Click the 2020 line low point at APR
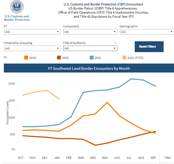174x164 pixels. [x=95, y=145]
